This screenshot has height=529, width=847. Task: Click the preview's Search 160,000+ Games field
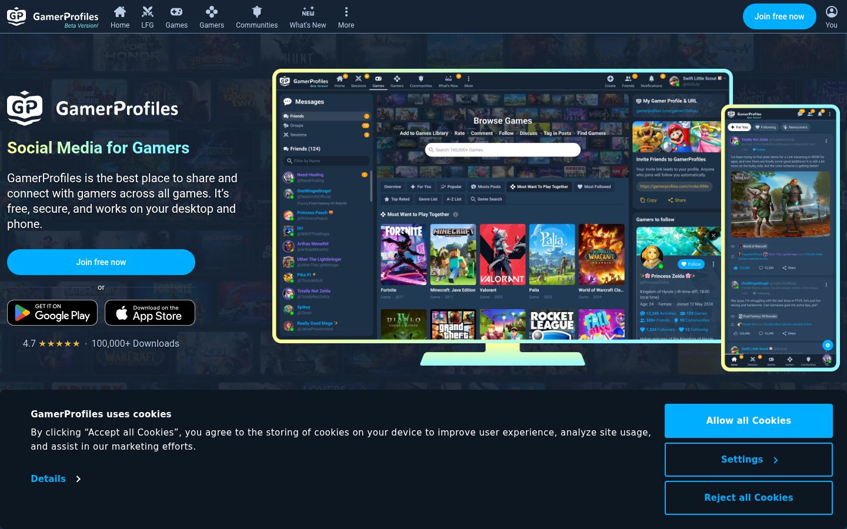click(503, 150)
